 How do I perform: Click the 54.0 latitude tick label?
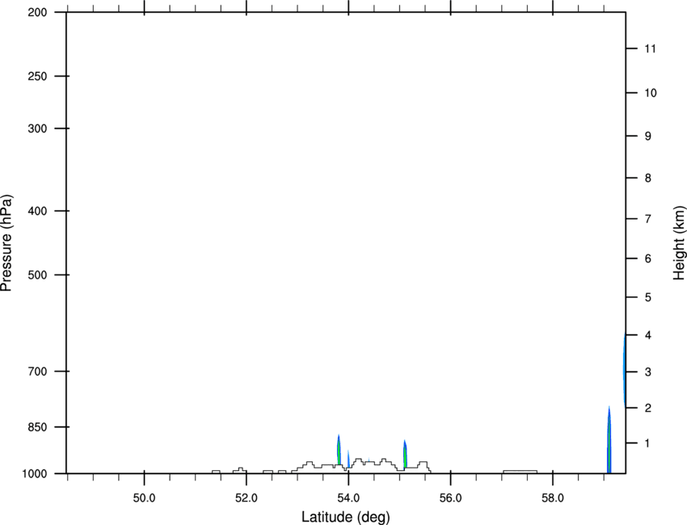coord(349,498)
